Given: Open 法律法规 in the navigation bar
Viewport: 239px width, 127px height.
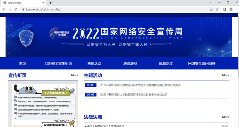Looking at the screenshot, I should coord(130,63).
